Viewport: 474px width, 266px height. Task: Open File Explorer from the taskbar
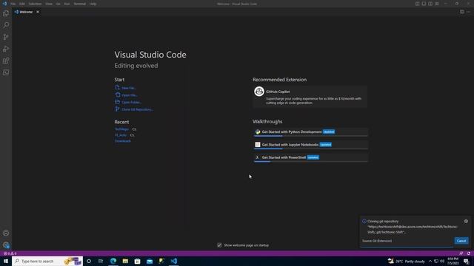[x=125, y=261]
